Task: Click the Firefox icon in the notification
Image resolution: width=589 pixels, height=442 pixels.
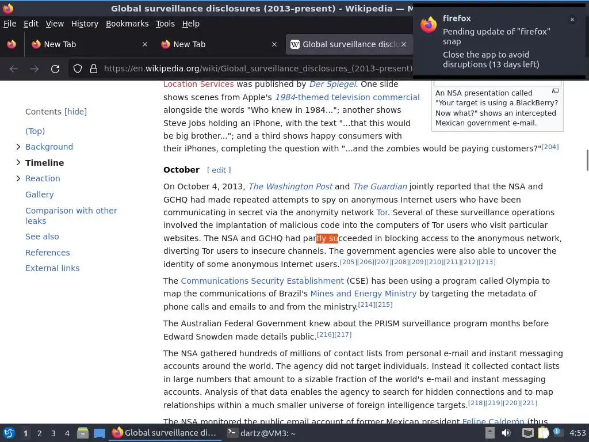Action: coord(429,25)
